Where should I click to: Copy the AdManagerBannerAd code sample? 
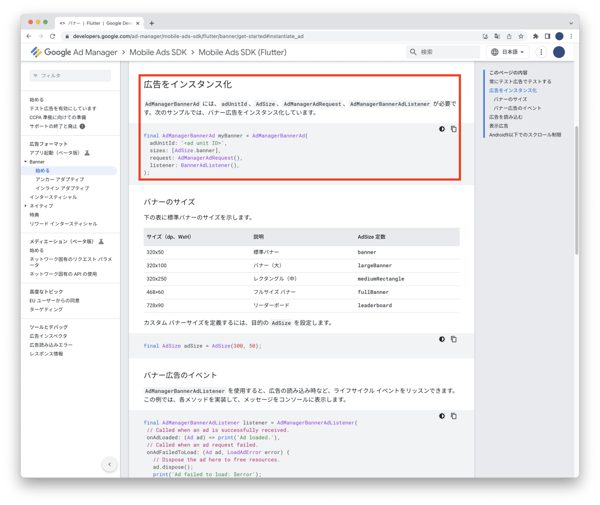coord(453,129)
